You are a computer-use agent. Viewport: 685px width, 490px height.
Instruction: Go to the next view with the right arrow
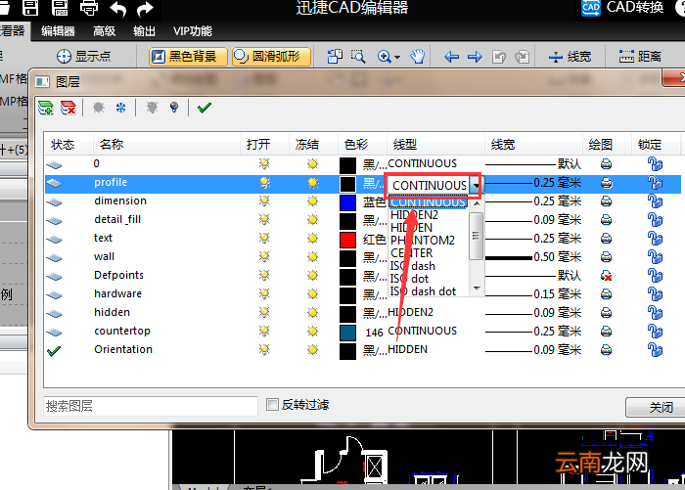click(475, 57)
